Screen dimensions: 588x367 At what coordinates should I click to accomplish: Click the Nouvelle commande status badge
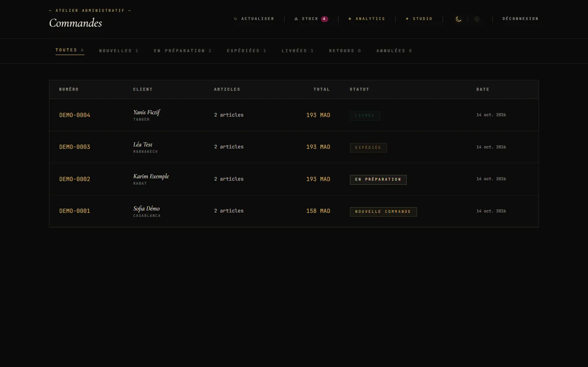pos(383,212)
